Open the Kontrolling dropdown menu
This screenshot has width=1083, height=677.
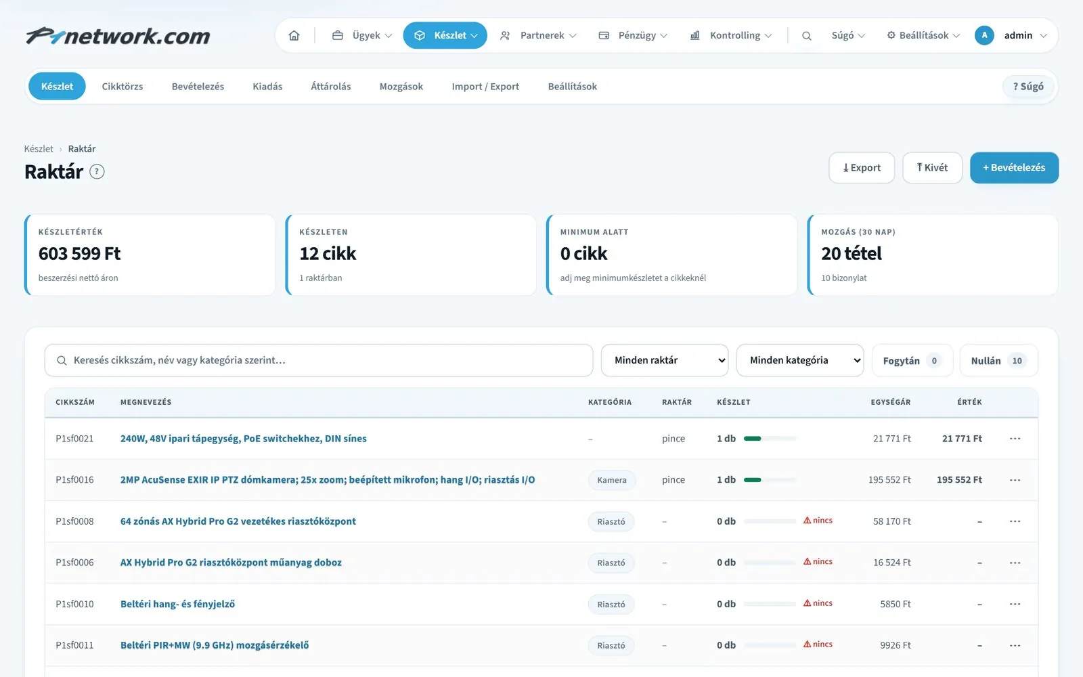pyautogui.click(x=730, y=35)
